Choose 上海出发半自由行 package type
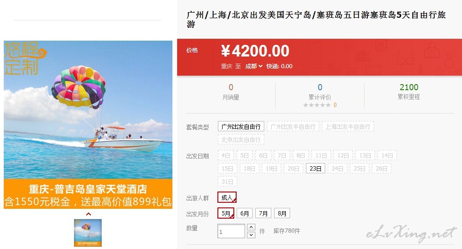 tap(348, 127)
